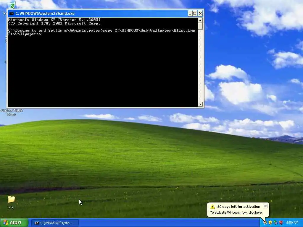Select the x86 folder on the desktop
Viewport: 303px width, 227px height.
pos(11,202)
